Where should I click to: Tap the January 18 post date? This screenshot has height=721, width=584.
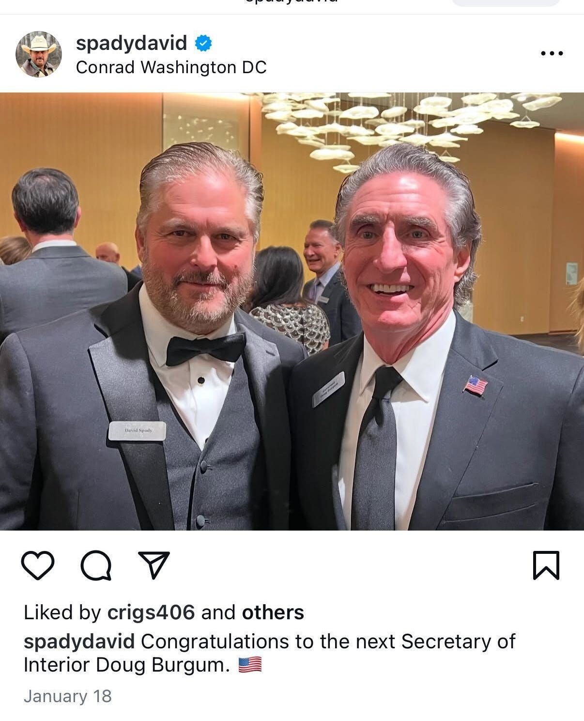coord(67,696)
